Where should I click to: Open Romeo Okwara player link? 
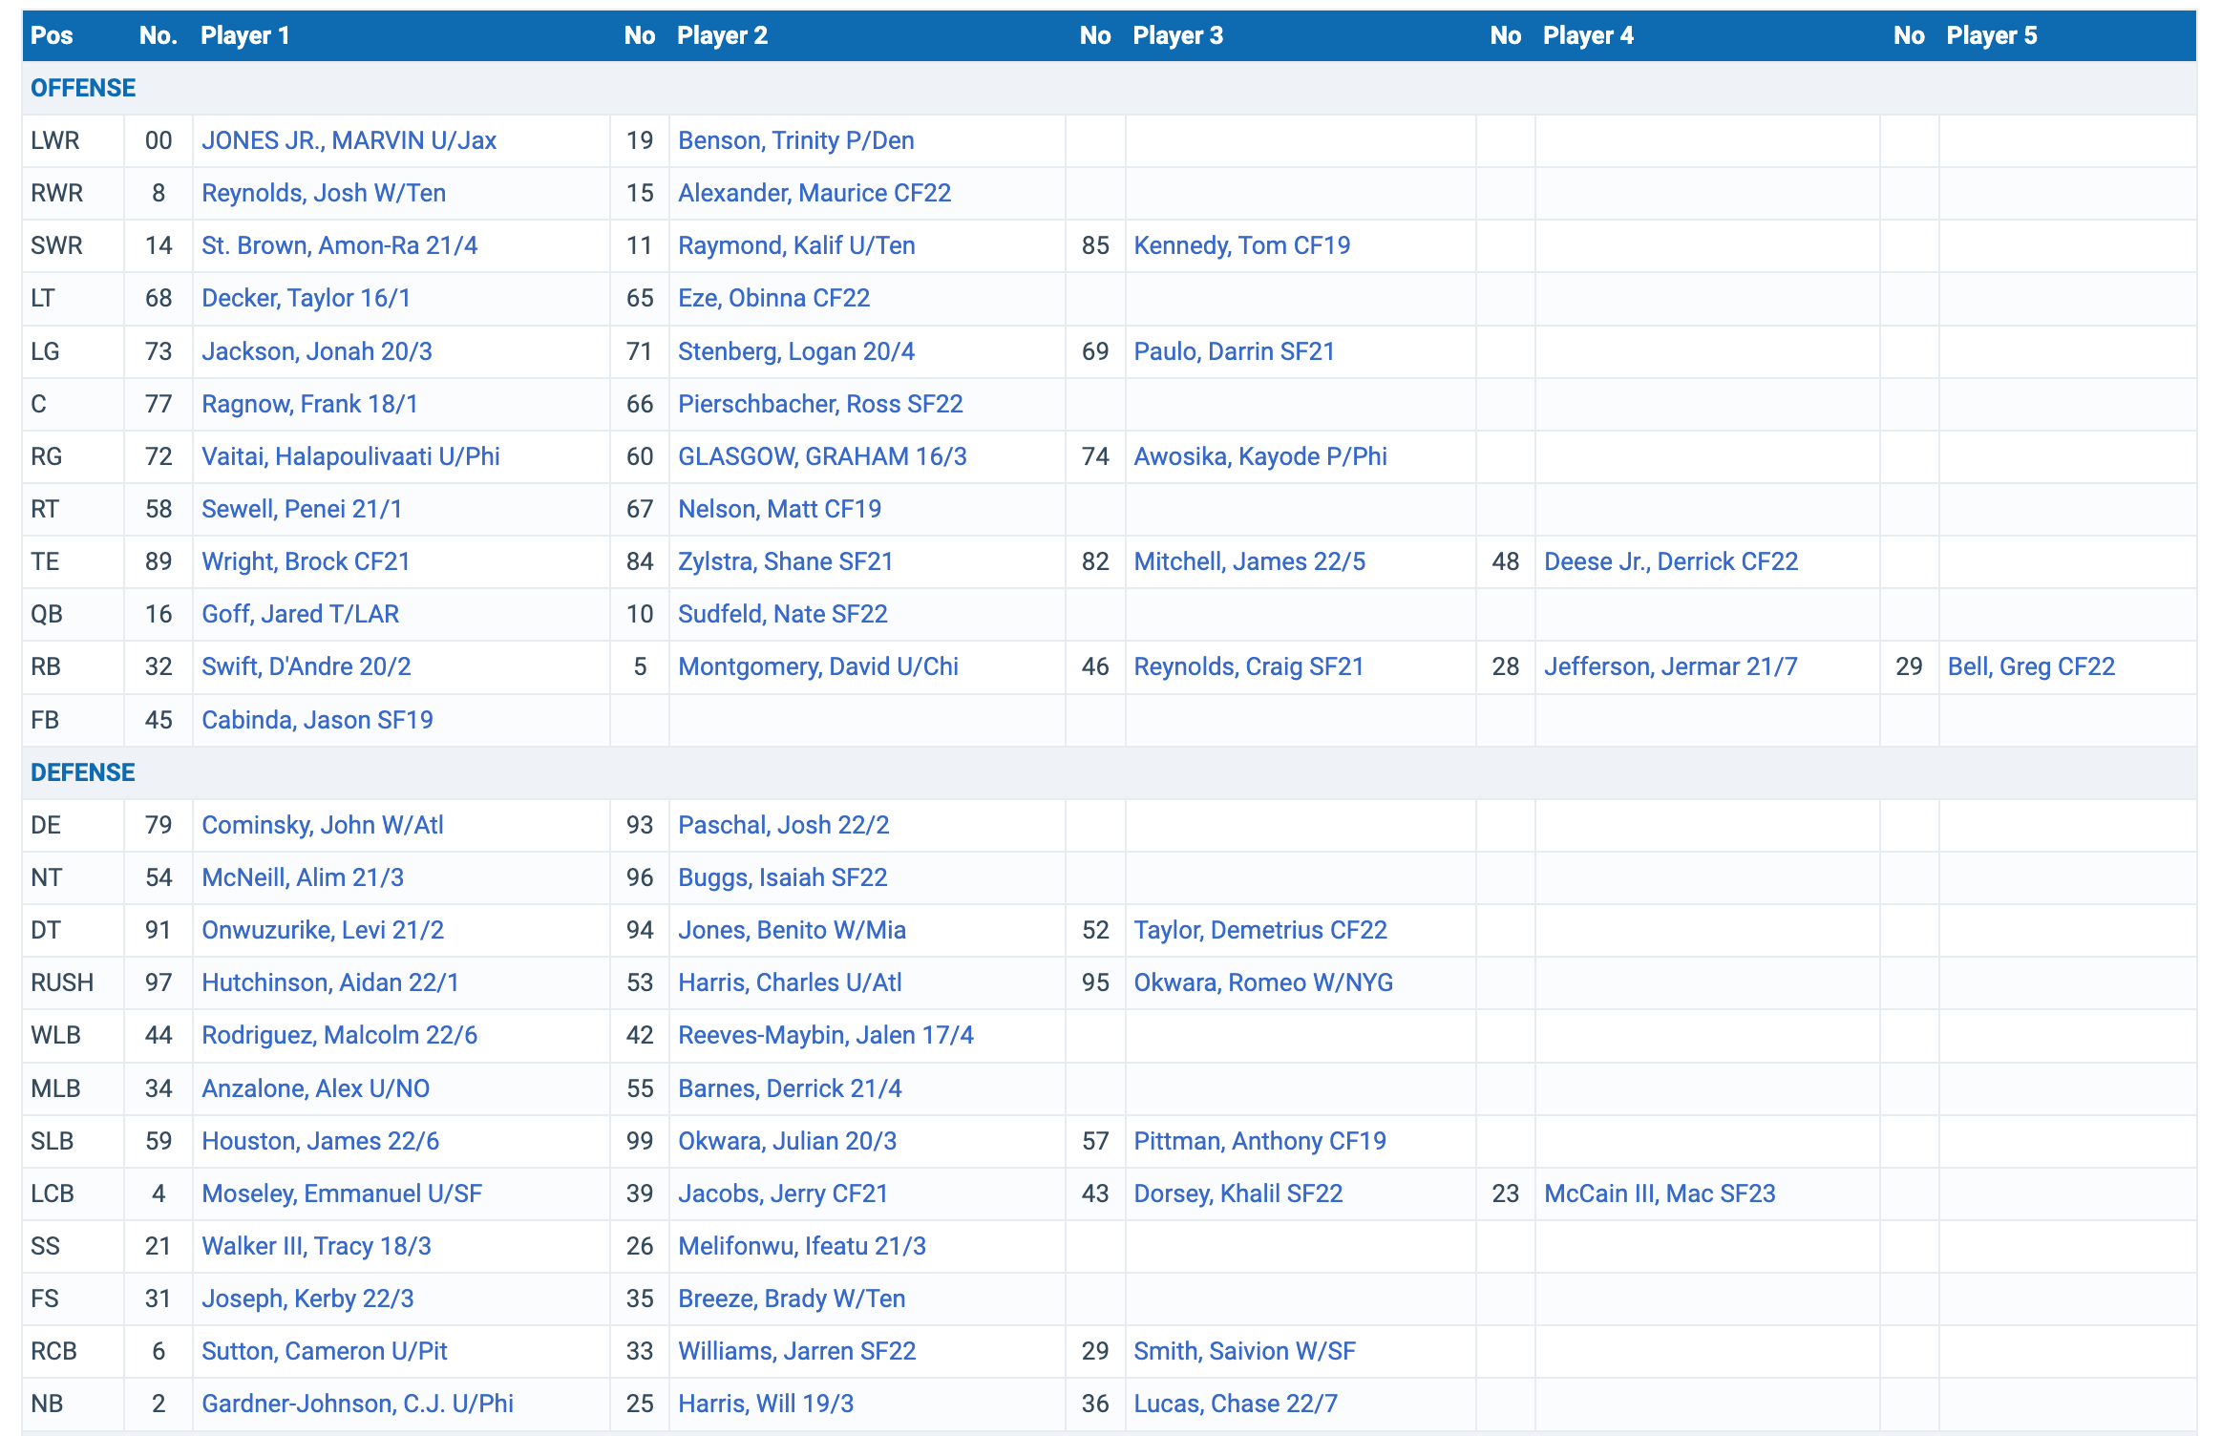pos(1262,982)
